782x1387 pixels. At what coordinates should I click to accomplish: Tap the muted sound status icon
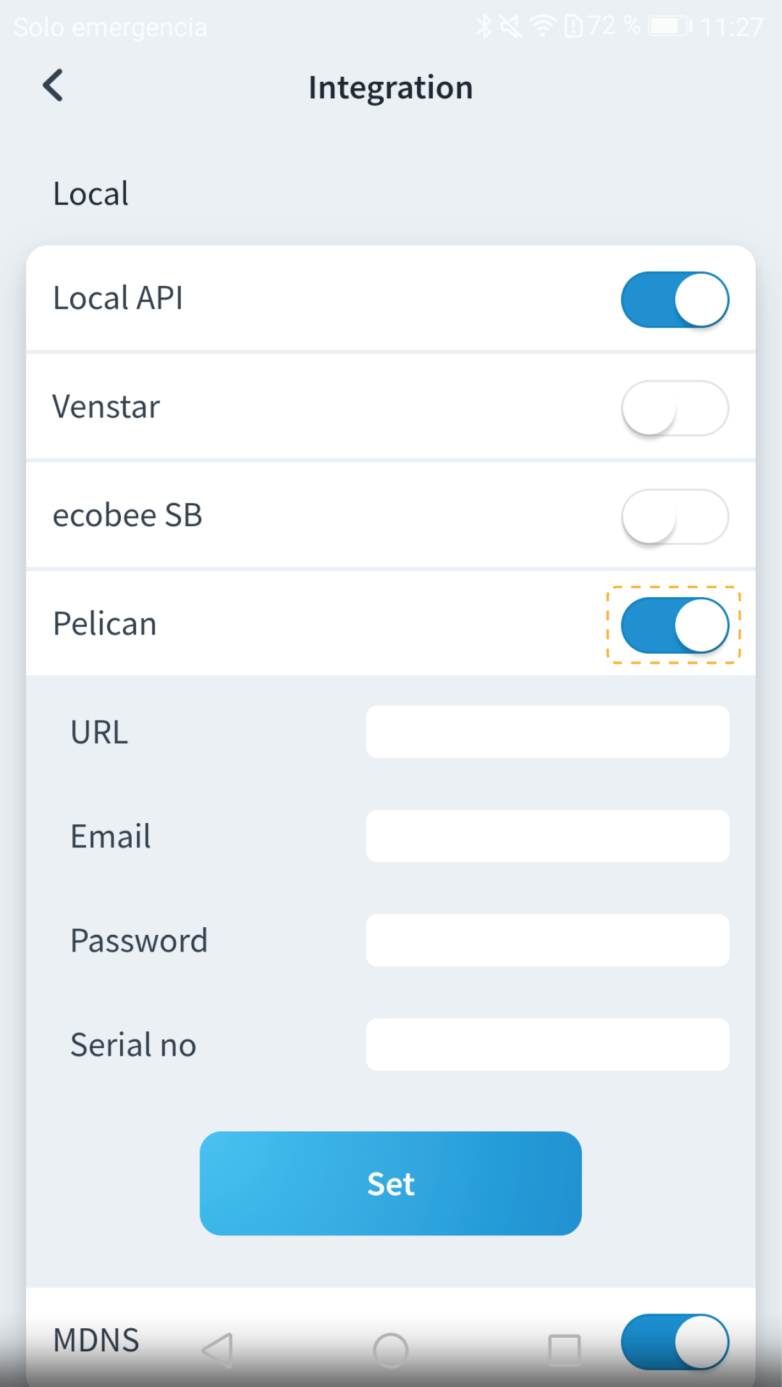click(x=511, y=27)
